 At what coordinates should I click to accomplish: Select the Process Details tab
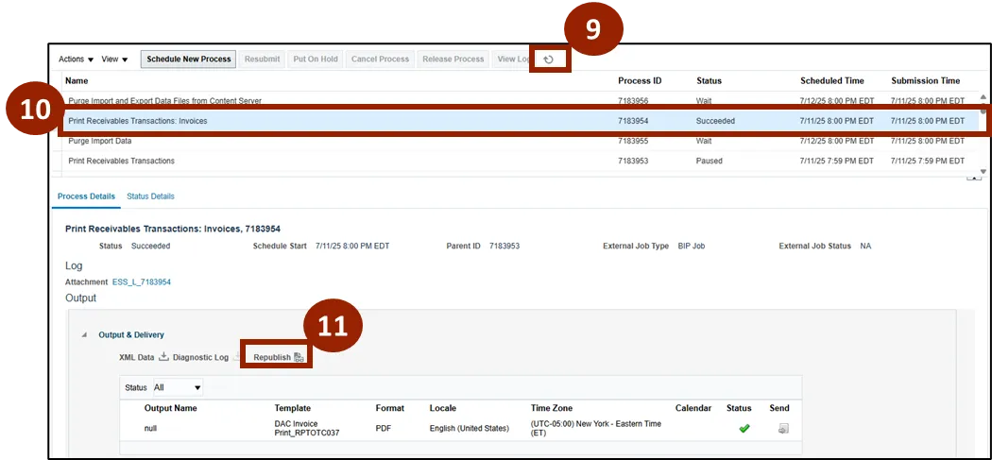point(86,196)
